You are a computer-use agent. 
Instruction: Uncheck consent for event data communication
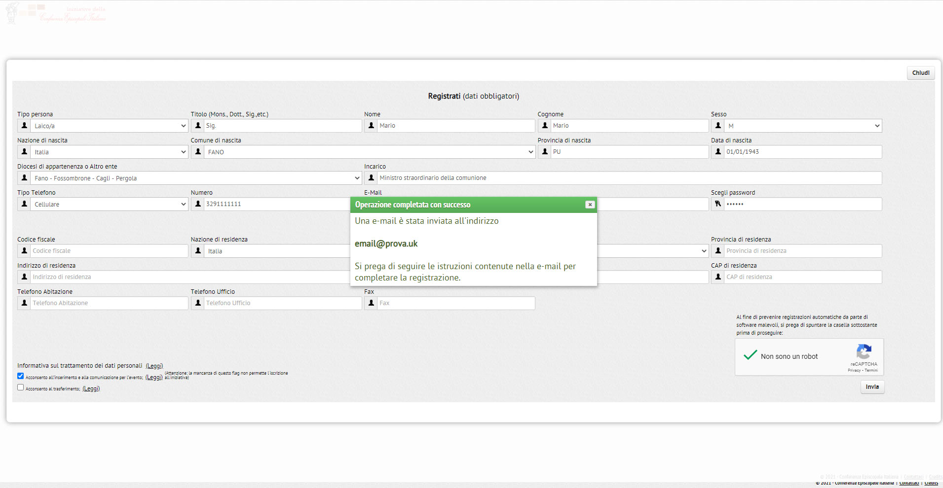(21, 376)
